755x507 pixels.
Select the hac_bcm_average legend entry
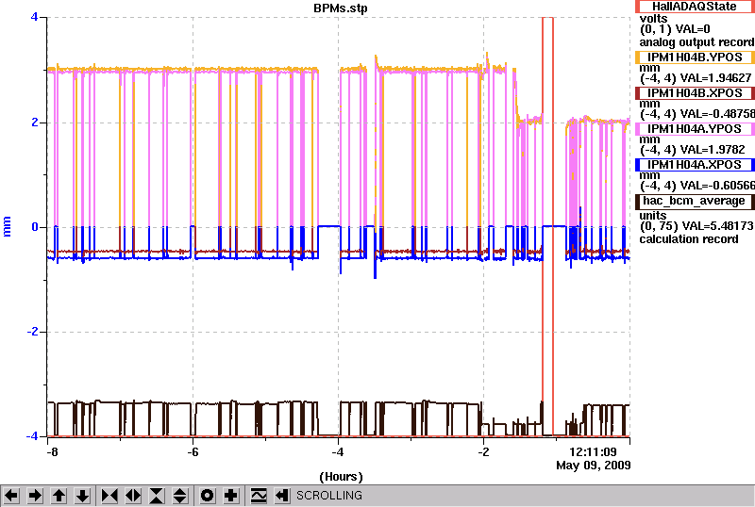coord(695,201)
